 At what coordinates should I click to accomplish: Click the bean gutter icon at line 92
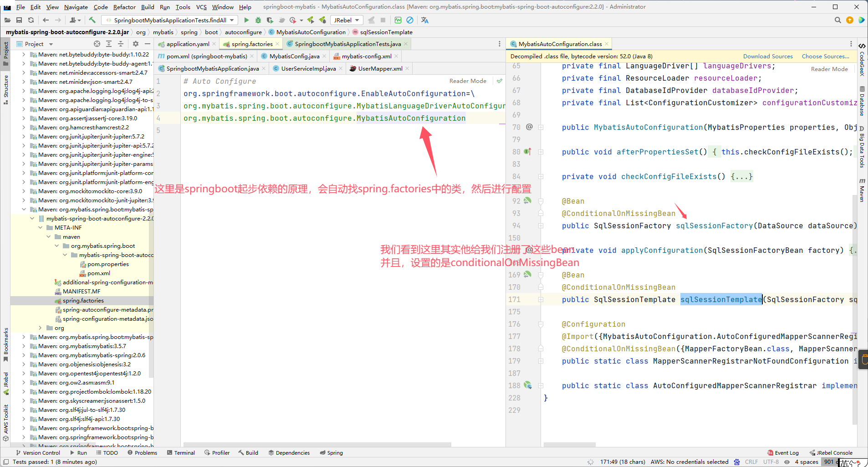(x=527, y=200)
